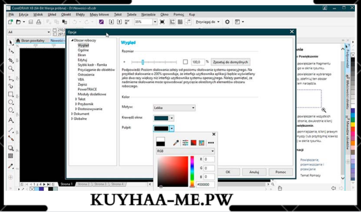Select the Drop Shadow tool

11,148
